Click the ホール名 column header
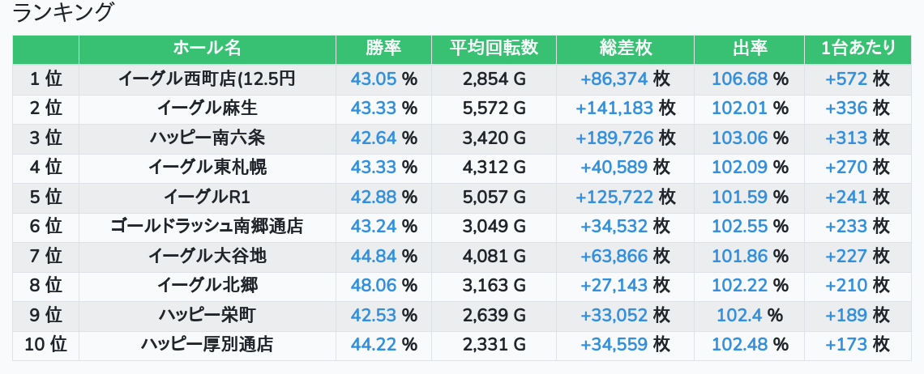Screen dimensions: 924x374 pos(207,49)
